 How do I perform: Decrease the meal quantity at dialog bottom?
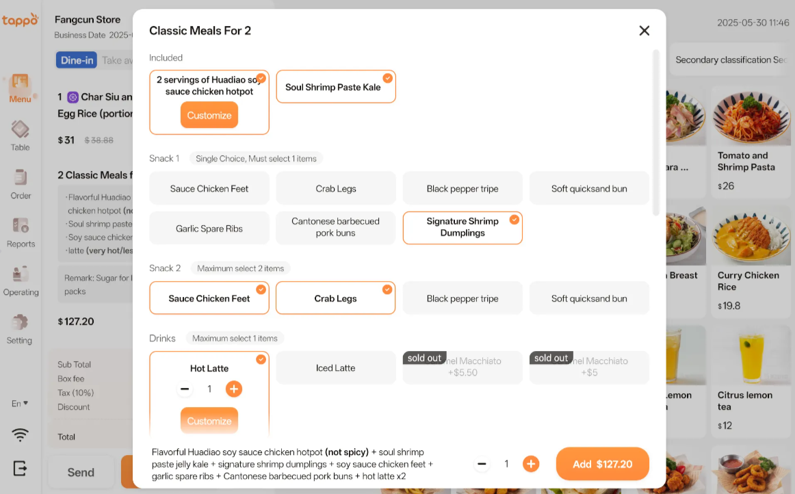[x=482, y=464]
